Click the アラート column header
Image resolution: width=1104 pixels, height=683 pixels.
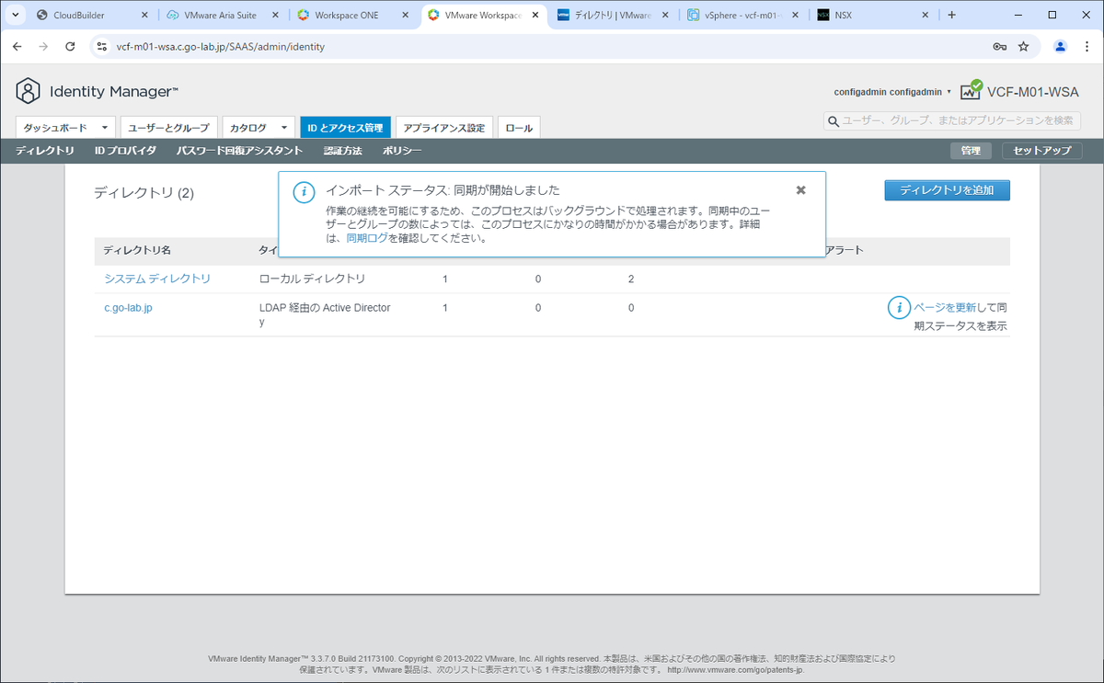click(x=845, y=250)
